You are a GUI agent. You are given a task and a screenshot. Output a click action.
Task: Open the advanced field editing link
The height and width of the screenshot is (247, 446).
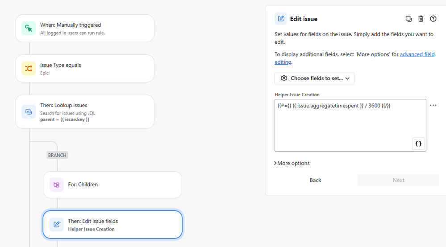tap(417, 54)
